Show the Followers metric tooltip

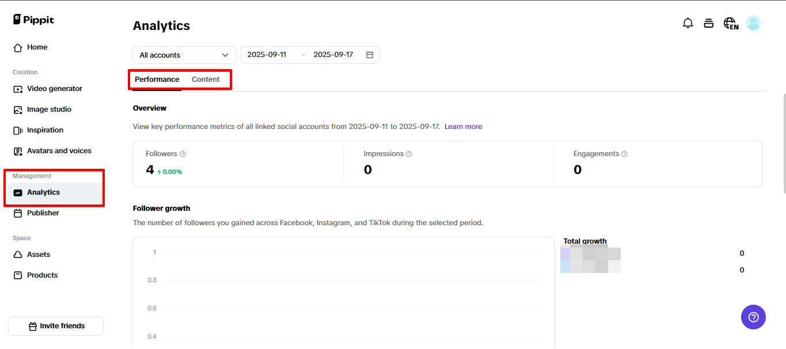pos(183,153)
